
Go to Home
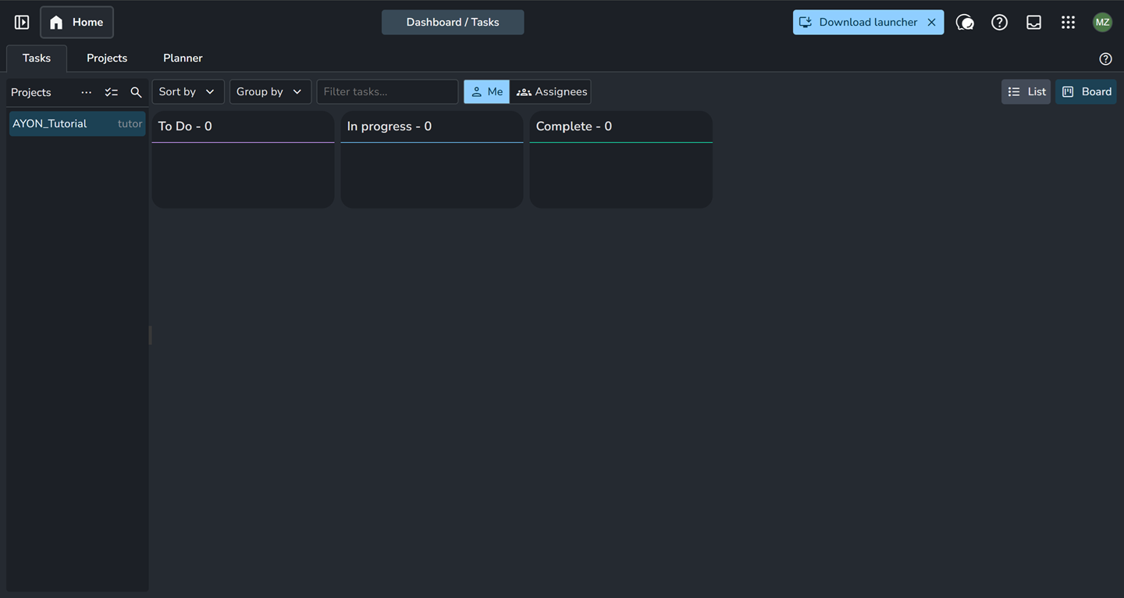click(x=76, y=23)
